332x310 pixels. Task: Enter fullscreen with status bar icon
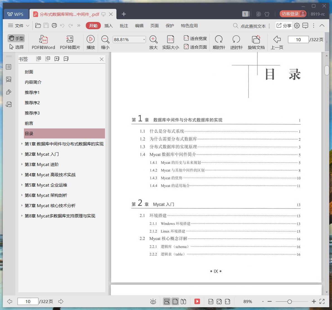322,302
